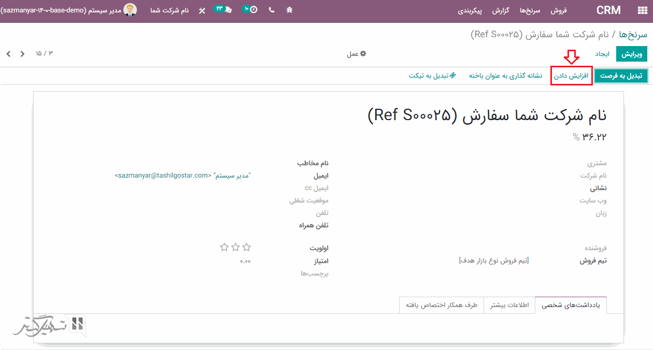The height and width of the screenshot is (350, 653).
Task: Click تبدیل به فرصت button
Action: coord(621,76)
